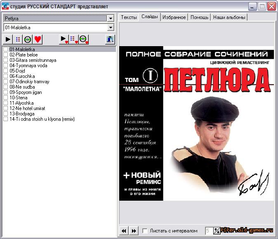Select the 05-Dojd track name
The image size is (278, 239).
tap(17, 71)
